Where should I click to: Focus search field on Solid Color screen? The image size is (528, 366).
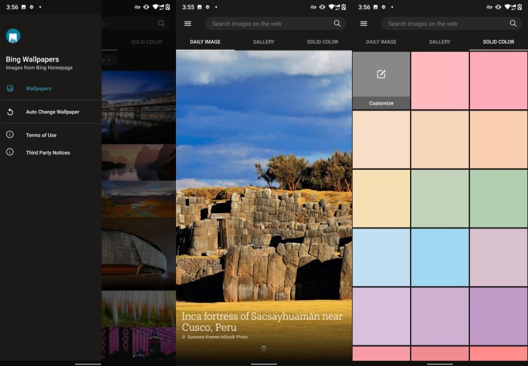click(x=451, y=23)
